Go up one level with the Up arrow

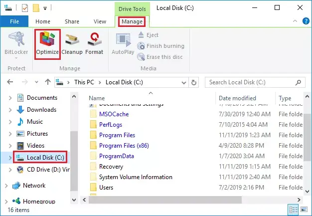pos(48,82)
